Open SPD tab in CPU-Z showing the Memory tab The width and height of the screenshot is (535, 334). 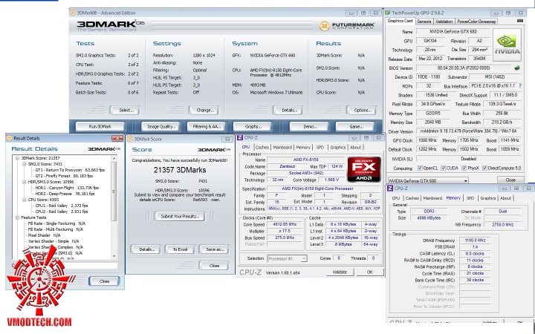(x=470, y=198)
